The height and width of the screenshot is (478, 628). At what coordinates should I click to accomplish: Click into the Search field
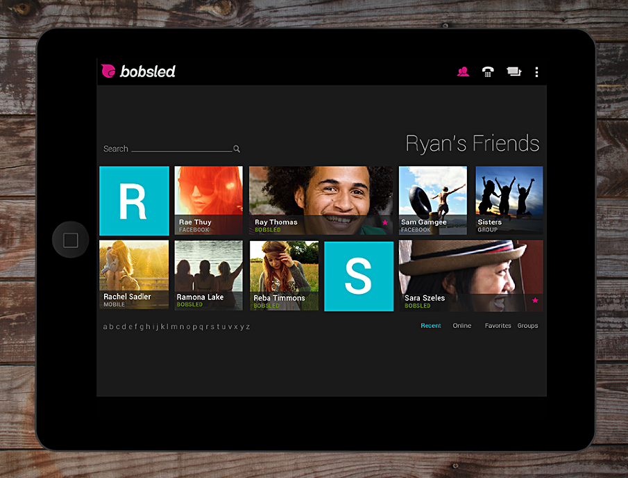[172, 149]
